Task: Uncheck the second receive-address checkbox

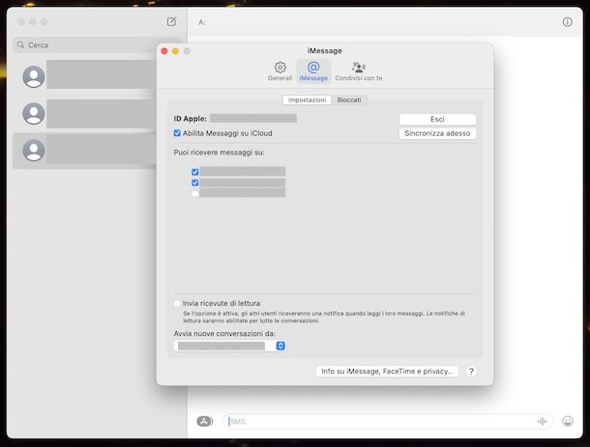Action: point(195,182)
